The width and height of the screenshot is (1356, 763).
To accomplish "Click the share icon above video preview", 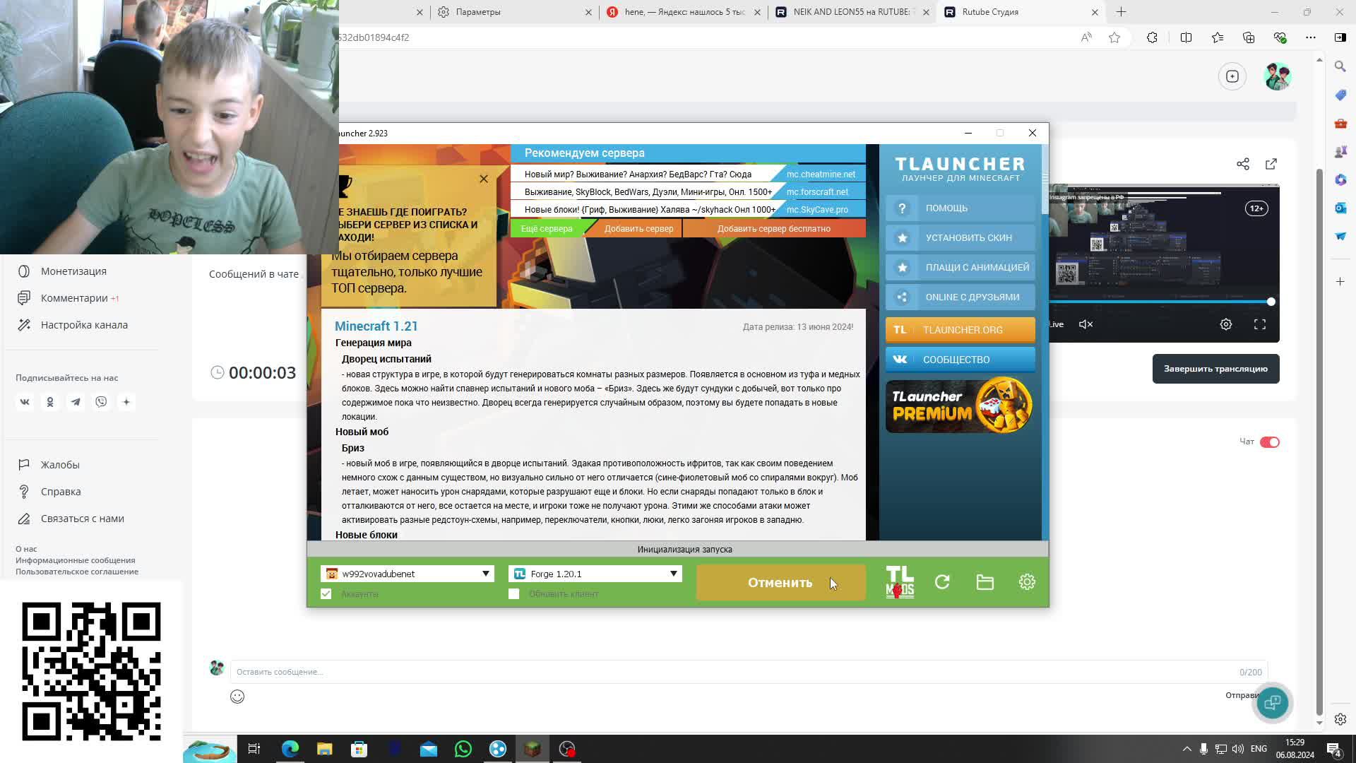I will tap(1243, 164).
